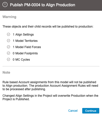Click the check icon beside Model Field Forces
This screenshot has width=102, height=115.
tap(8, 47)
